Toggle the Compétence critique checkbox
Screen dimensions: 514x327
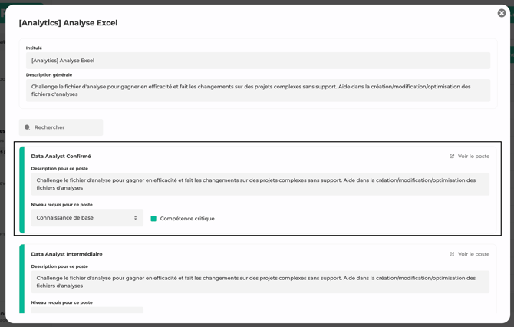coord(153,219)
